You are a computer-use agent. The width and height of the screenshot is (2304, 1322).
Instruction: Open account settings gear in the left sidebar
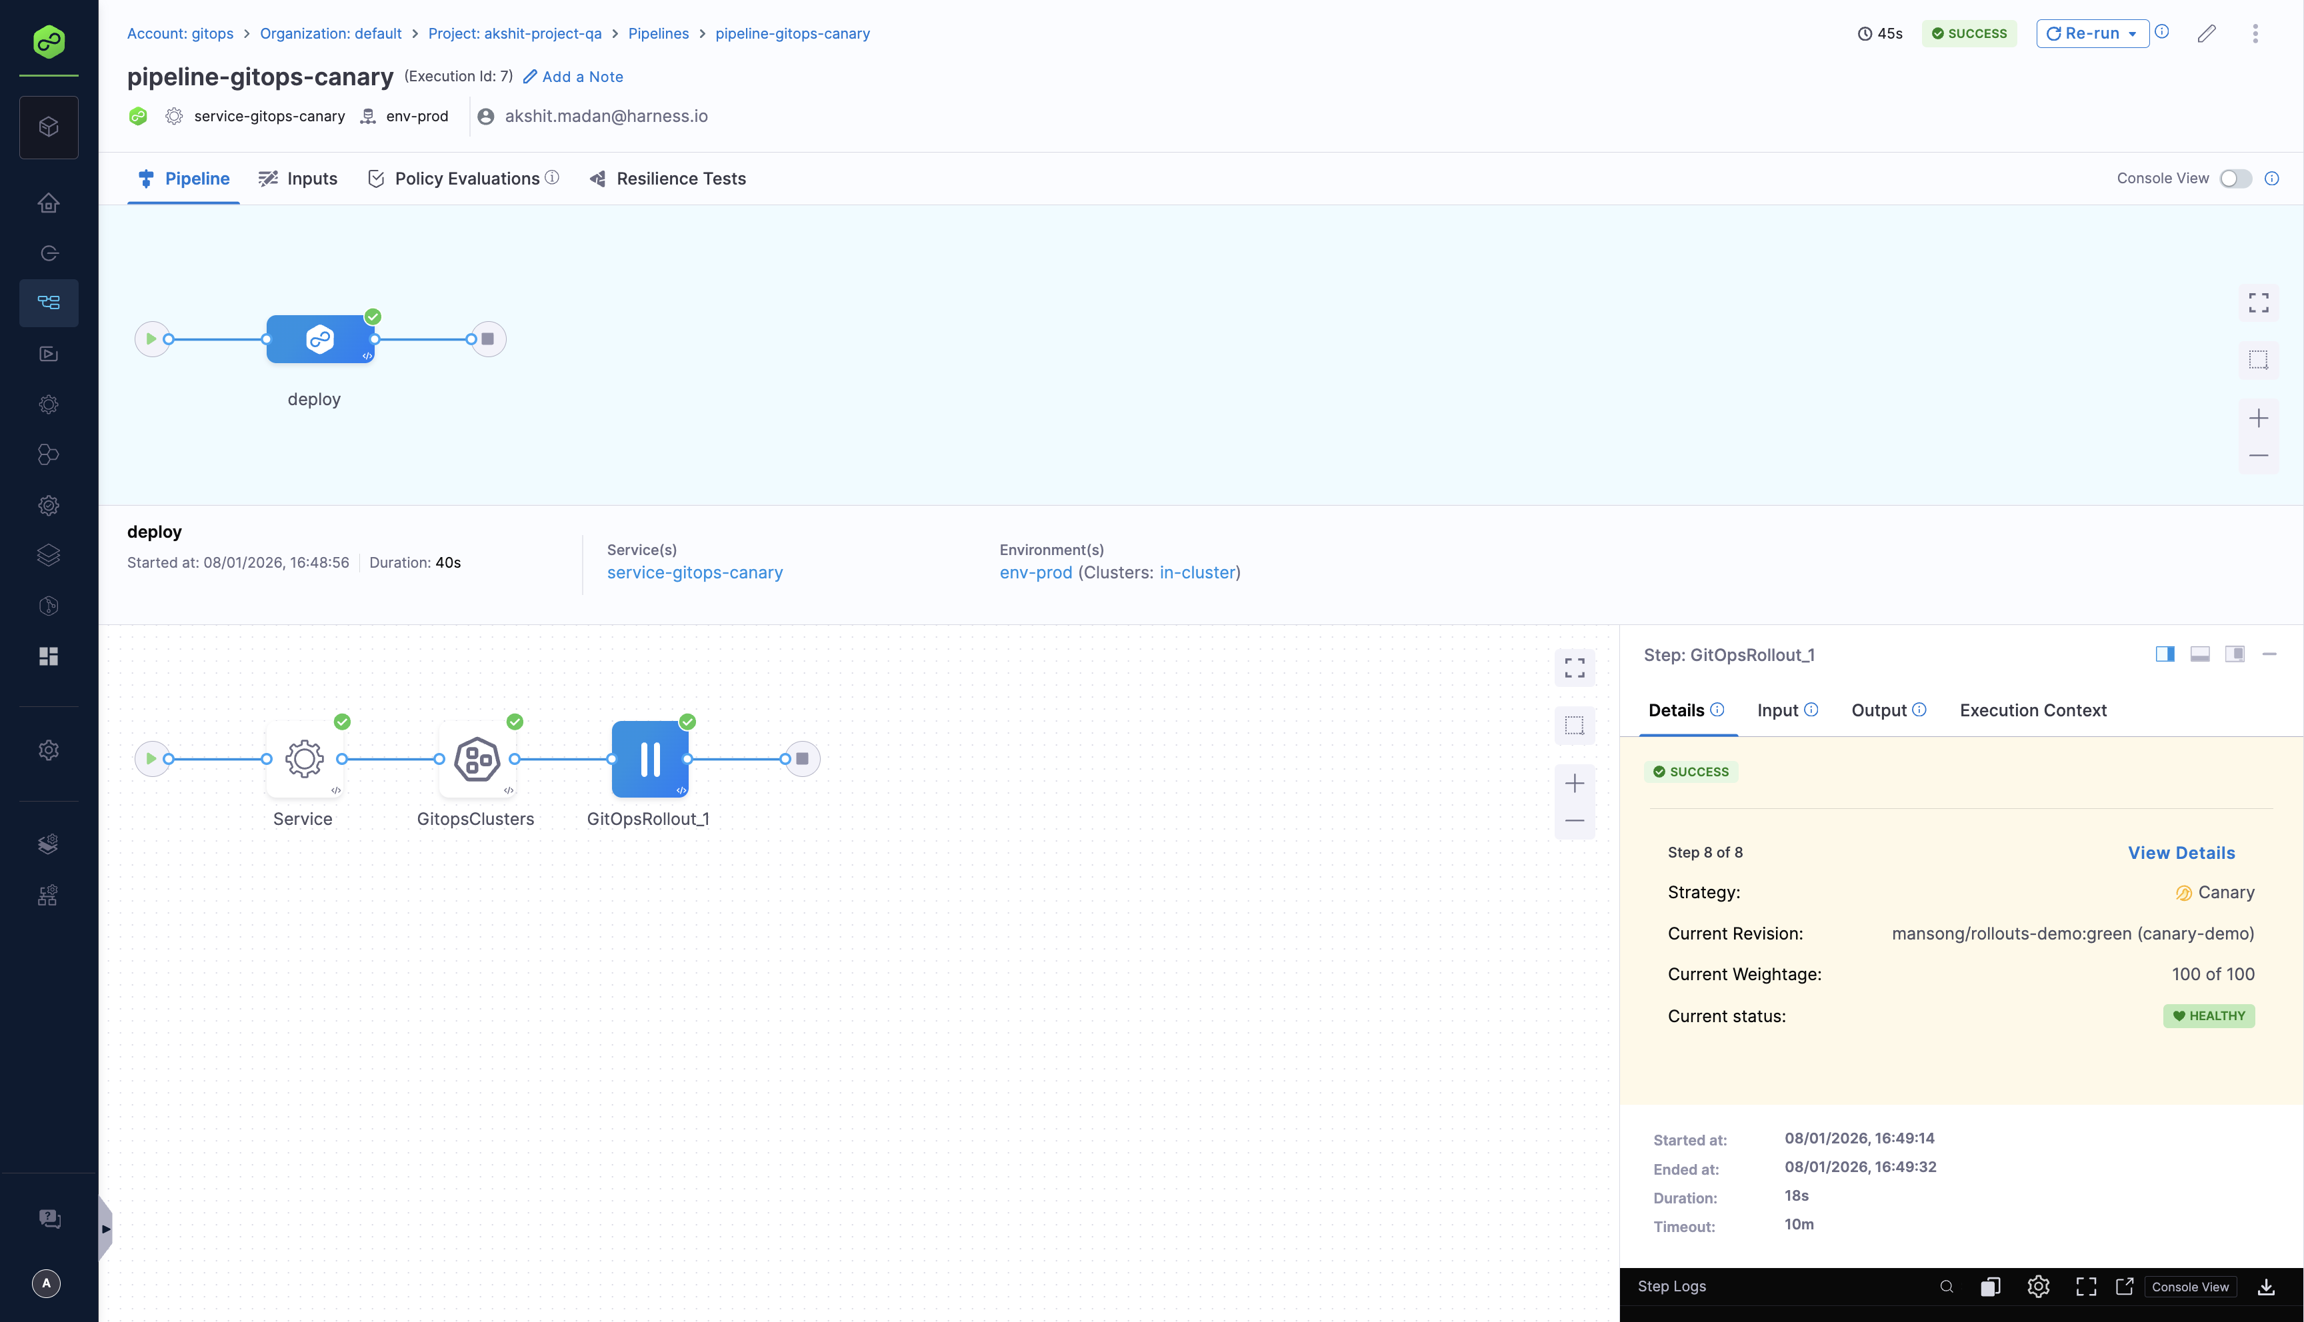tap(48, 750)
